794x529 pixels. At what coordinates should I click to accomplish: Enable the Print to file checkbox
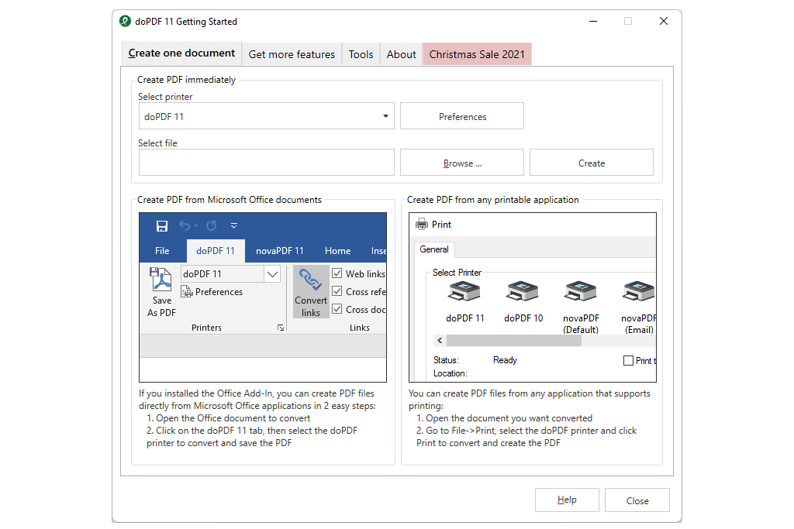[x=628, y=361]
